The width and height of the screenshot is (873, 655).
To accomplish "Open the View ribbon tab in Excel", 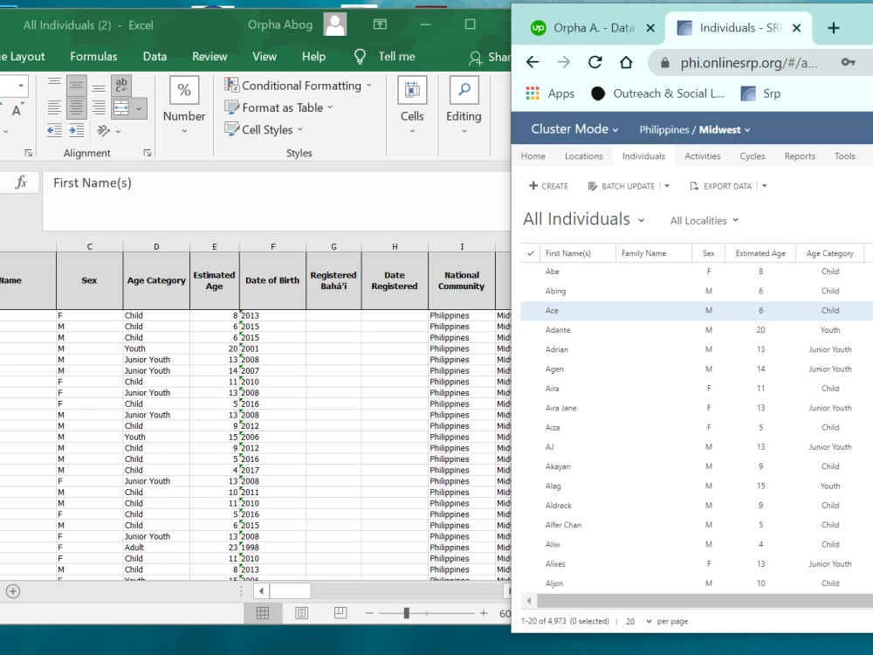I will click(264, 56).
